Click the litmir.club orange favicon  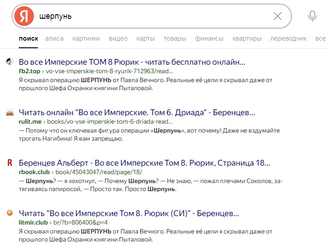9,213
